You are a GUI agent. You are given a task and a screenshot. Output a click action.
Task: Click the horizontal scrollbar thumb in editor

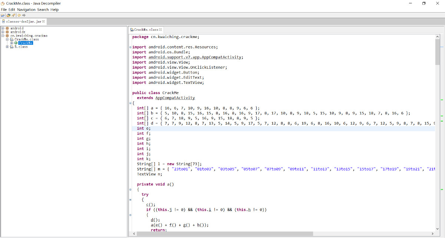[225, 234]
